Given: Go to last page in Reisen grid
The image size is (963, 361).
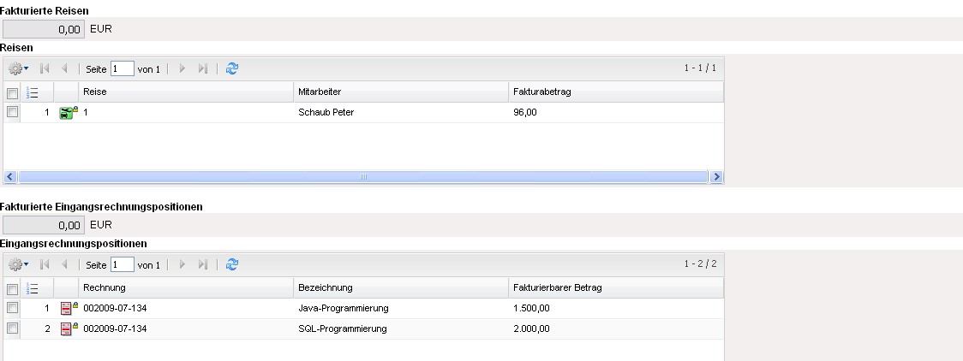Looking at the screenshot, I should click(203, 69).
